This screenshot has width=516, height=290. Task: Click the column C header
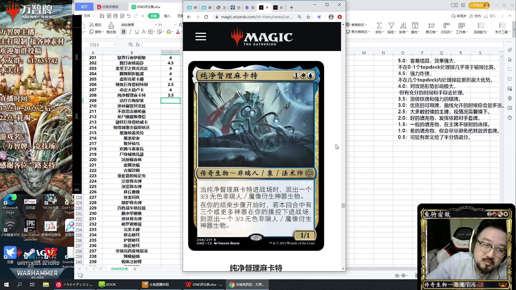170,53
